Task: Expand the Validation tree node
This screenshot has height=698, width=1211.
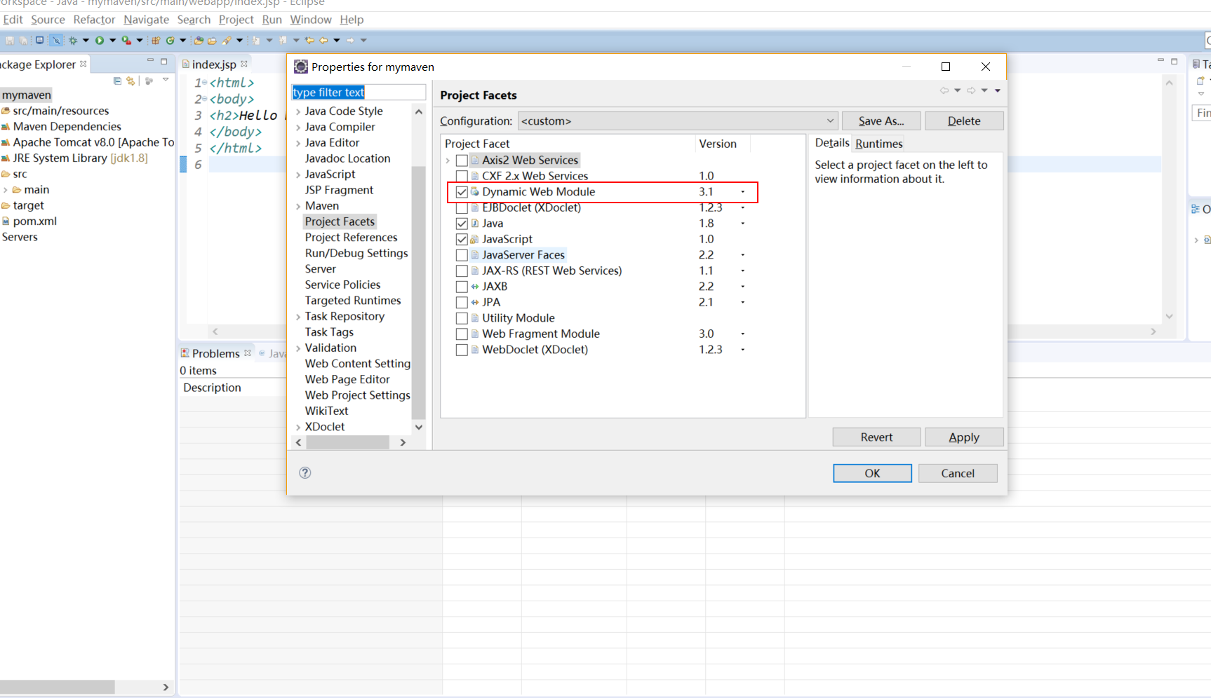Action: click(x=298, y=348)
